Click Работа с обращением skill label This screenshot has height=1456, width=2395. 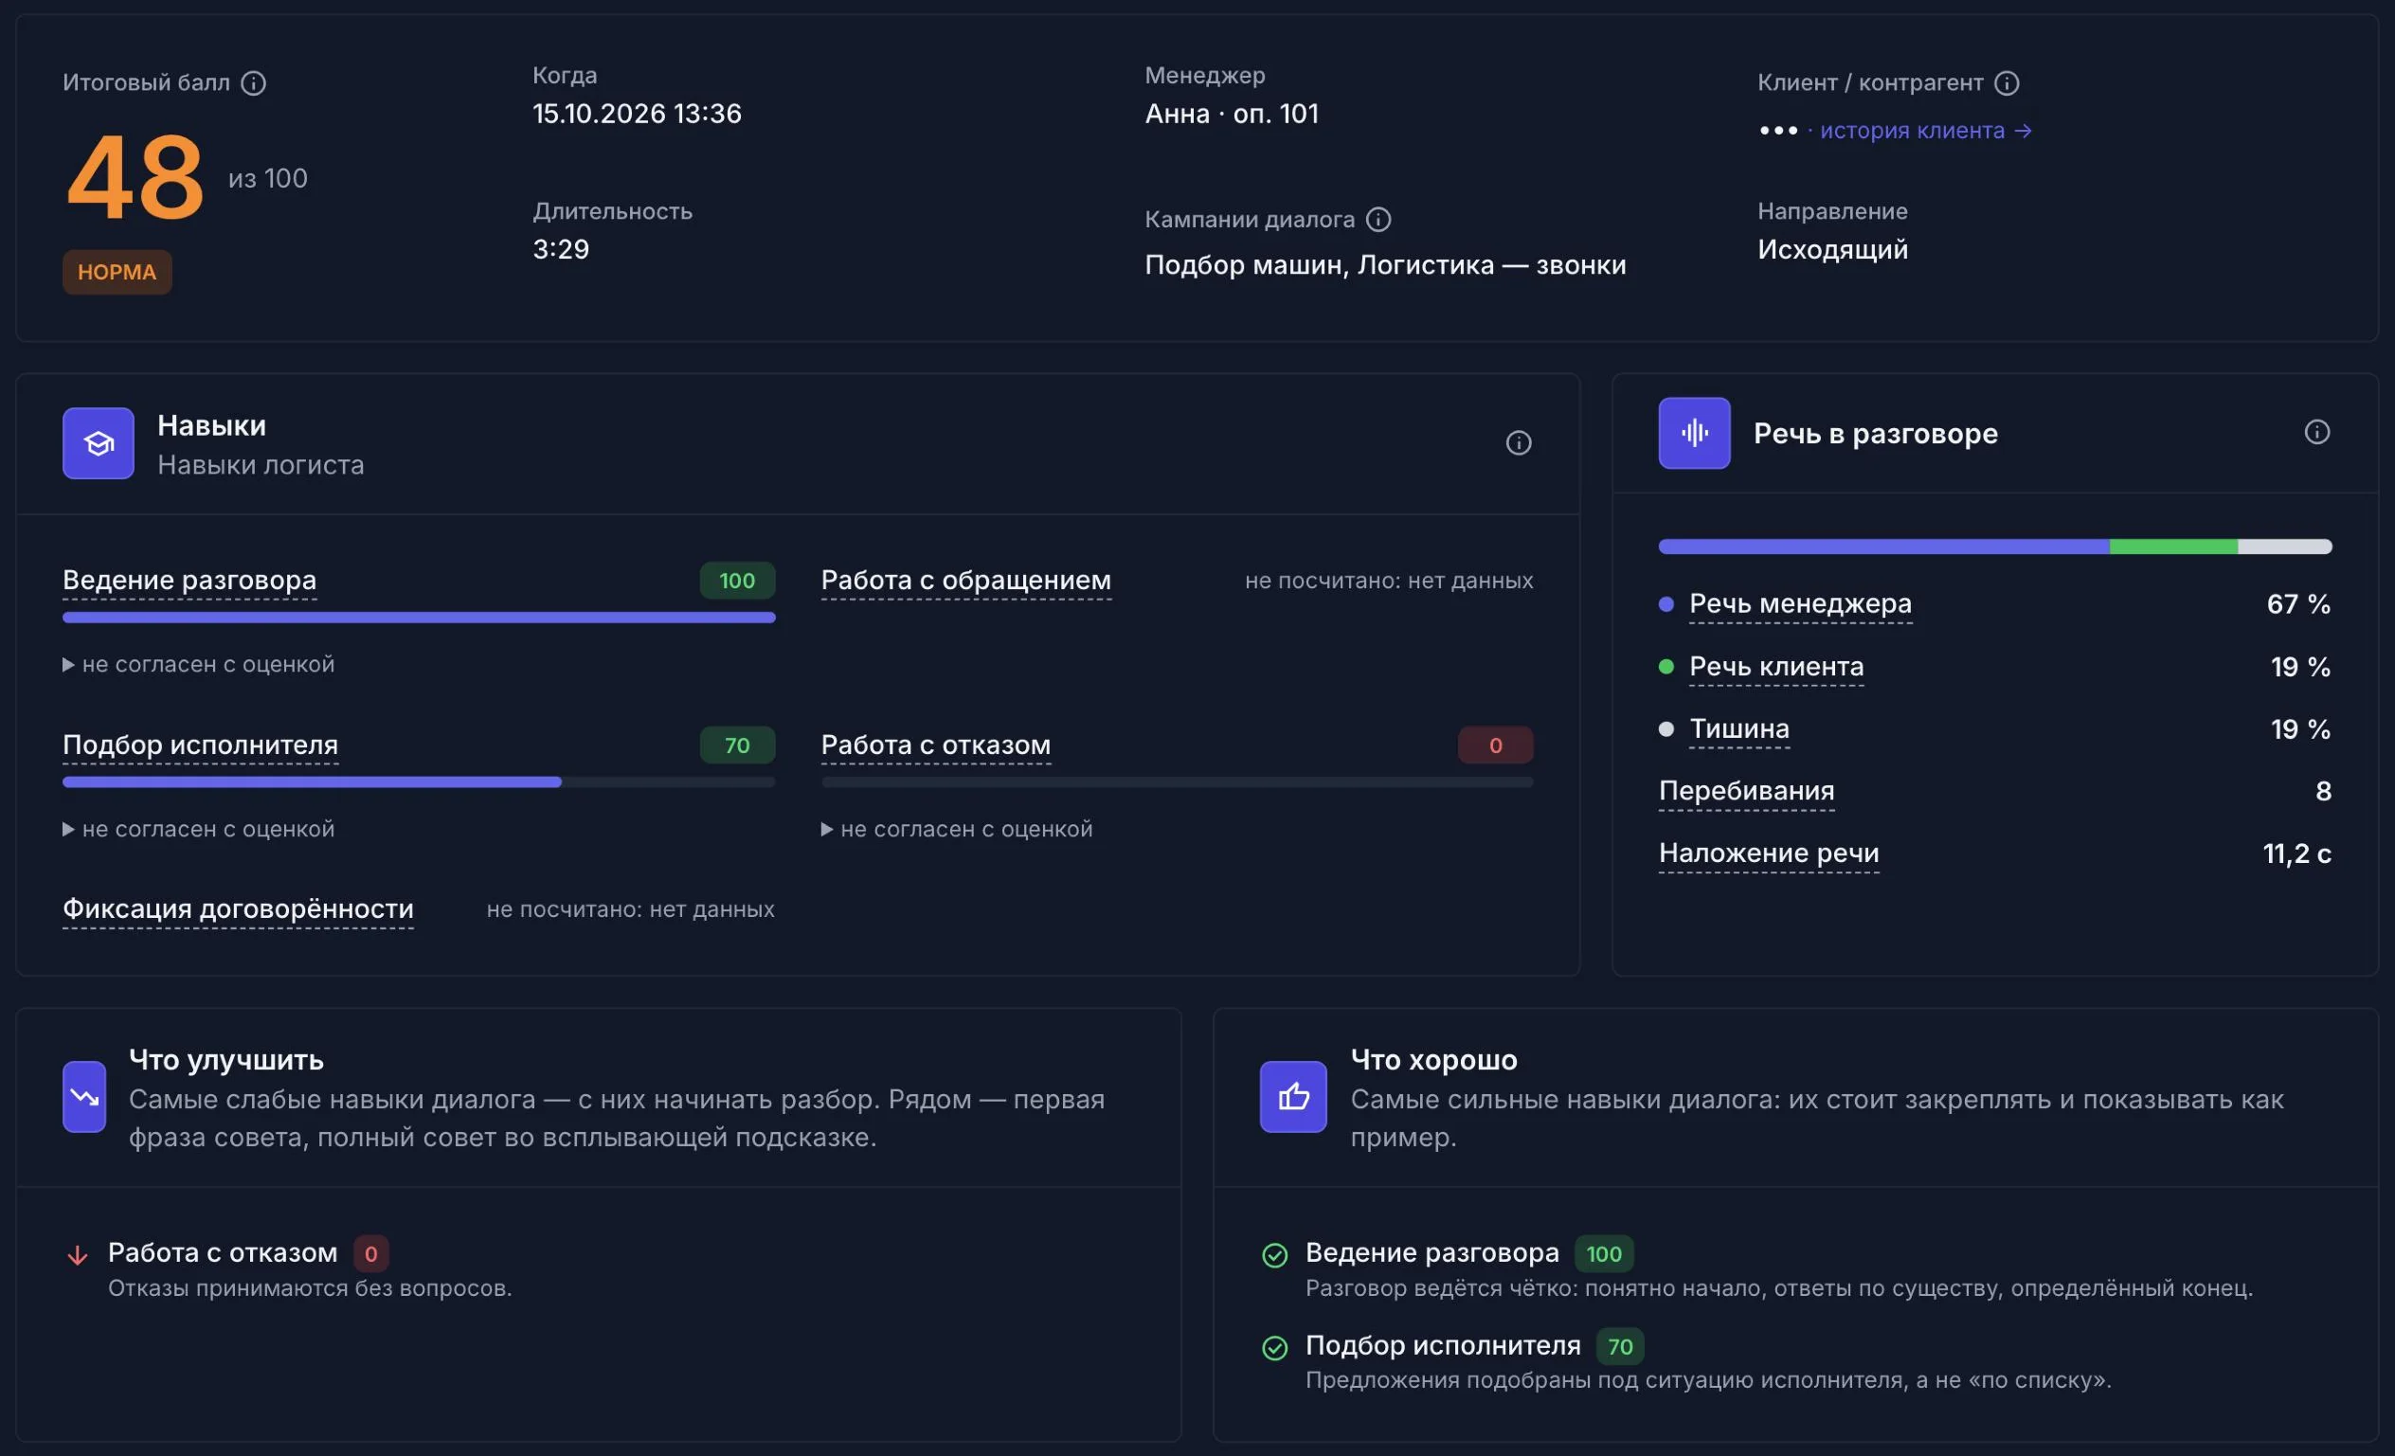(966, 581)
